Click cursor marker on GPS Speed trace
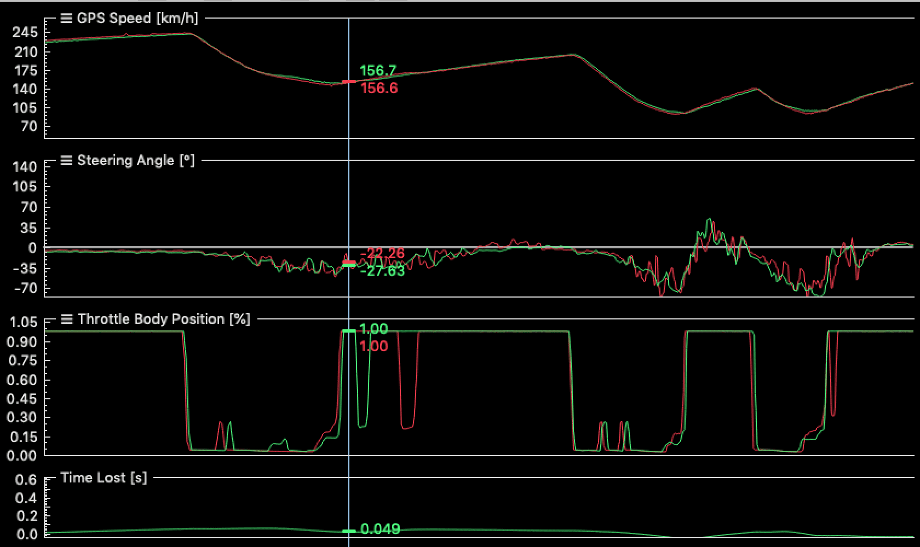 coord(349,82)
